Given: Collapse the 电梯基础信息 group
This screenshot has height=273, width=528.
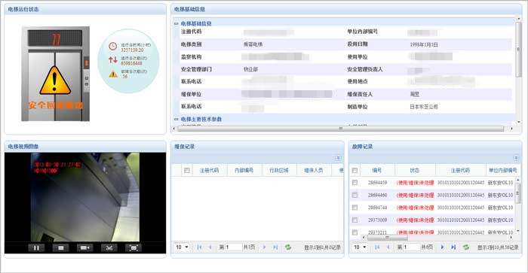Looking at the screenshot, I should (x=176, y=23).
